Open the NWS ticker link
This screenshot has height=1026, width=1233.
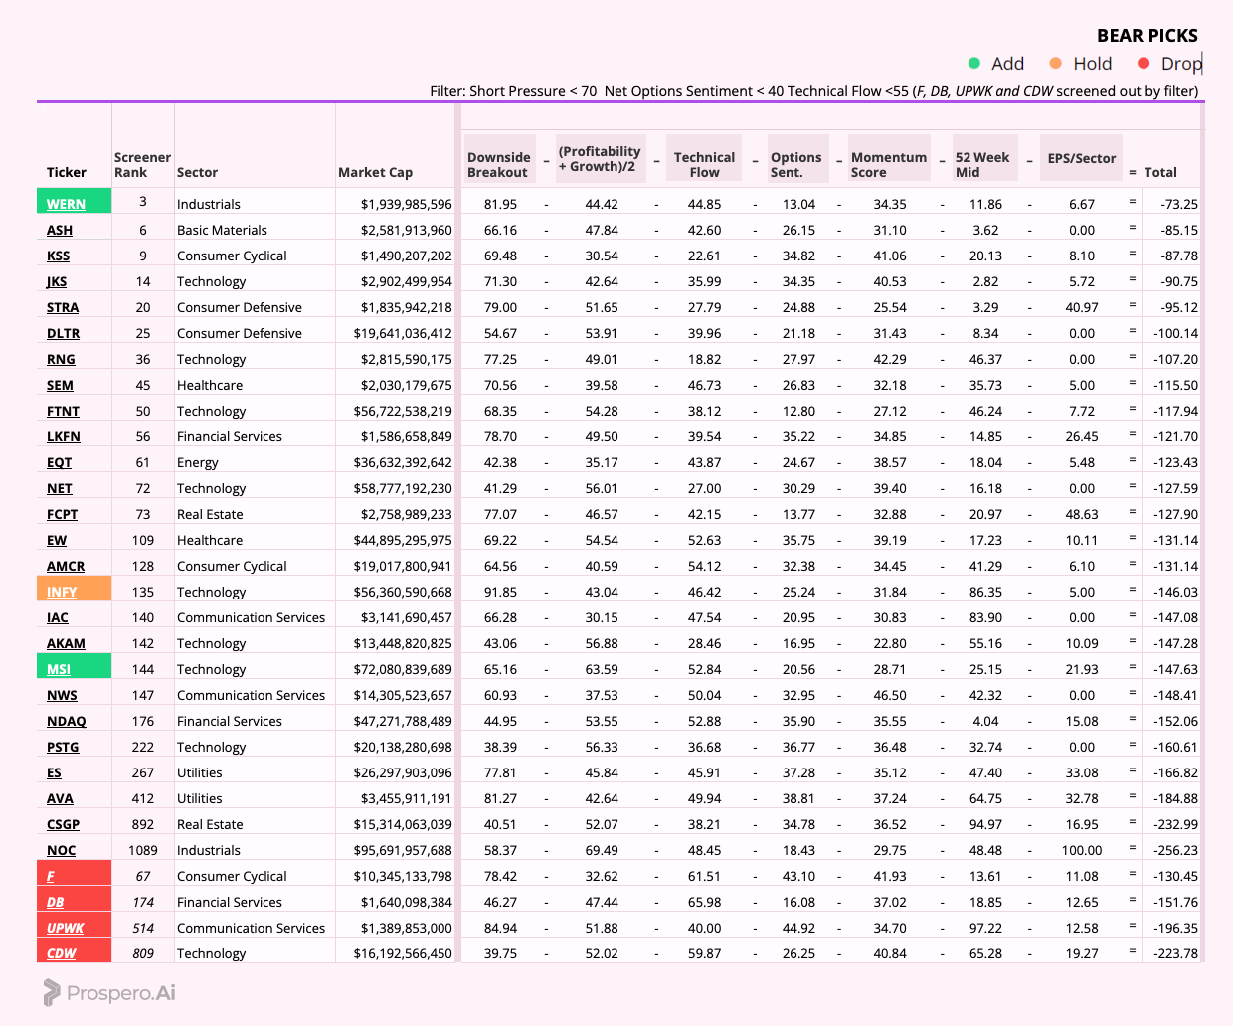point(62,695)
